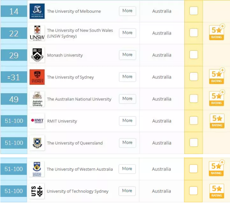Click the University of Melbourne logo
This screenshot has height=203, width=230.
point(37,11)
